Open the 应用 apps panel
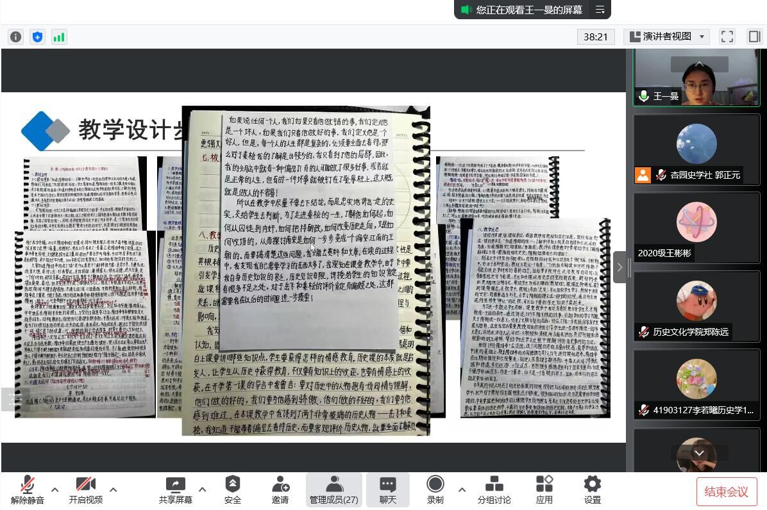This screenshot has height=510, width=767. click(x=544, y=490)
